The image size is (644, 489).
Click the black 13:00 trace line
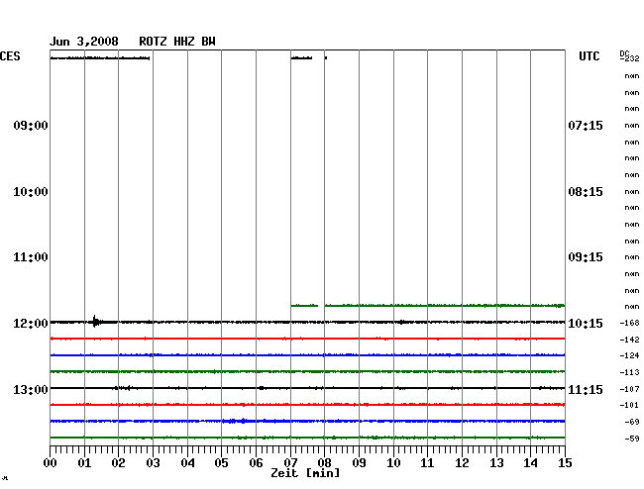tap(307, 388)
